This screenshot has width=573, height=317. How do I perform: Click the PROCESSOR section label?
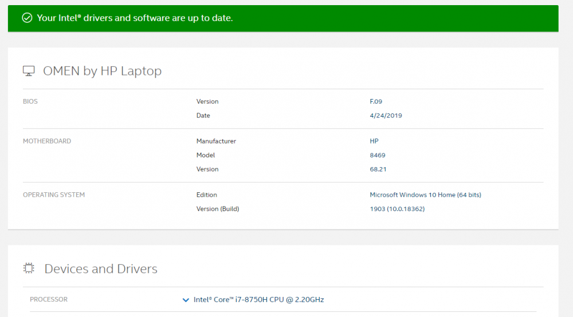[49, 300]
